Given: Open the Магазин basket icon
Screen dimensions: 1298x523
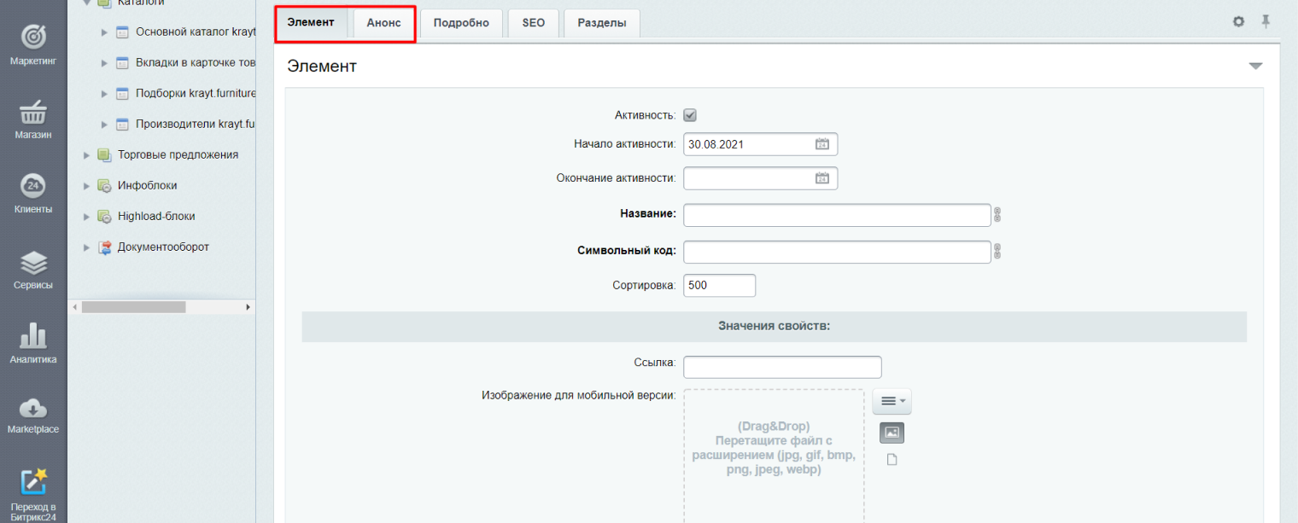Looking at the screenshot, I should point(32,113).
